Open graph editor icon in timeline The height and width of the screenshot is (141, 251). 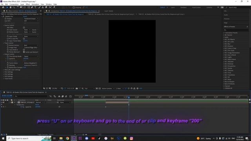[x=71, y=96]
